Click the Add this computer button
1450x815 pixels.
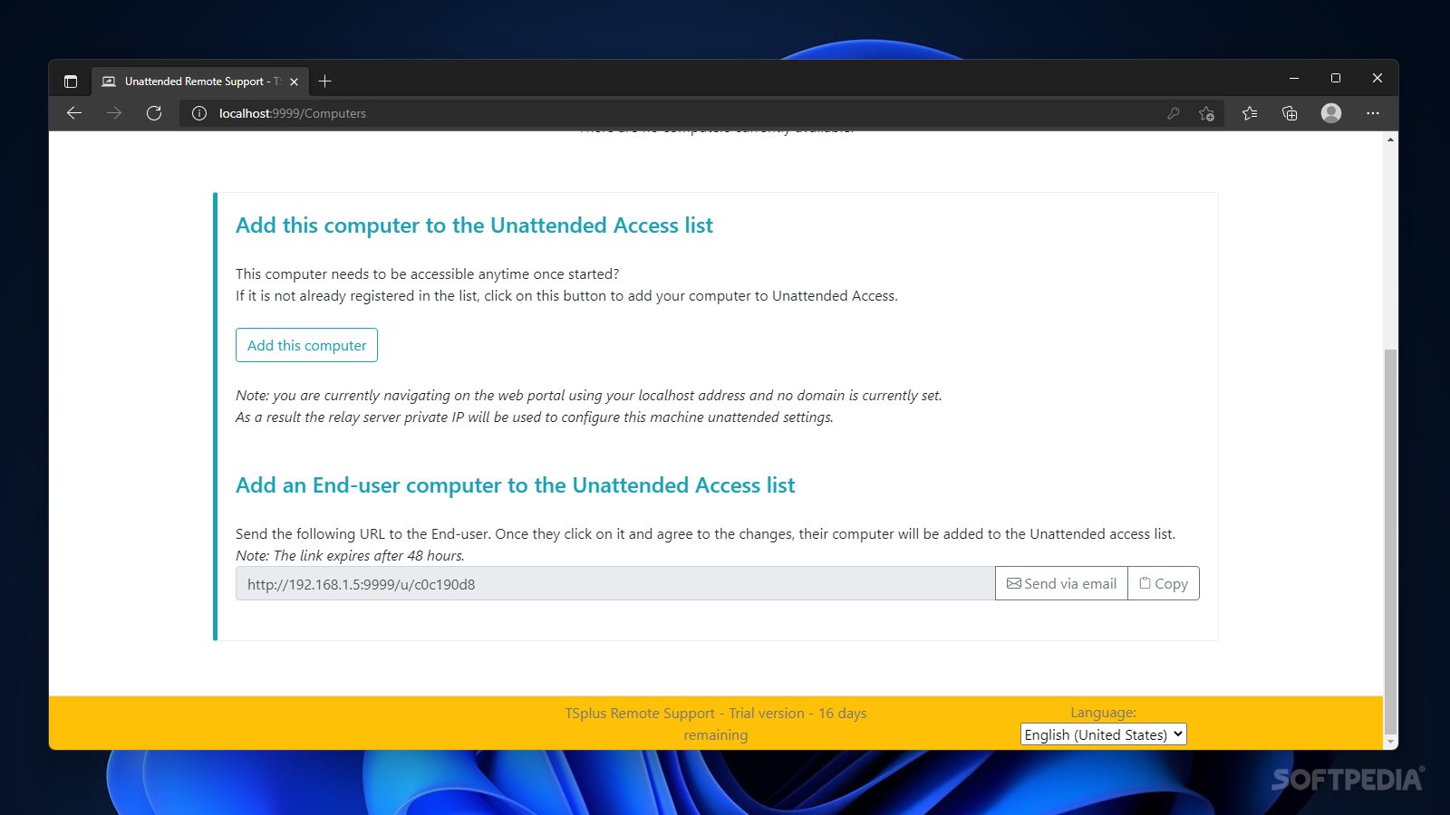[306, 345]
